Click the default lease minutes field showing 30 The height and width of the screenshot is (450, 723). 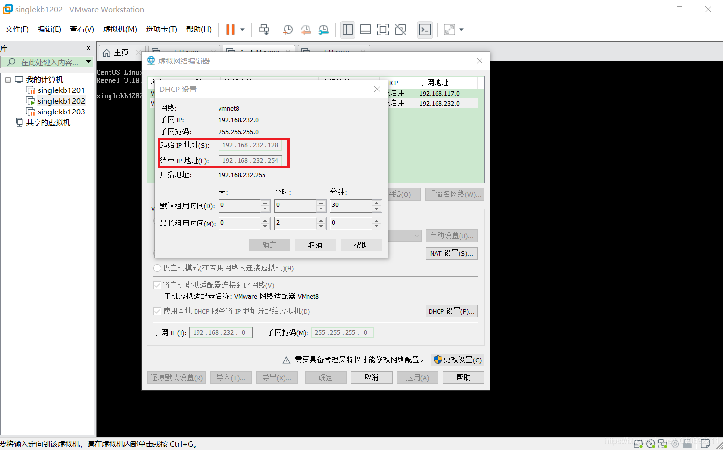click(351, 205)
